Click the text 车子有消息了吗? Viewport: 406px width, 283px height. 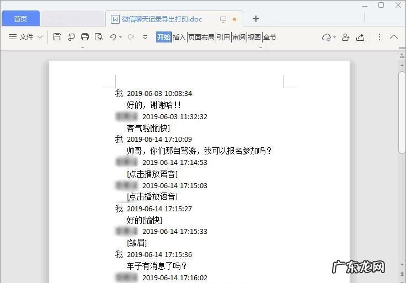click(157, 266)
